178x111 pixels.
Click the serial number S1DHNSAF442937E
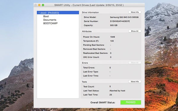120,21
